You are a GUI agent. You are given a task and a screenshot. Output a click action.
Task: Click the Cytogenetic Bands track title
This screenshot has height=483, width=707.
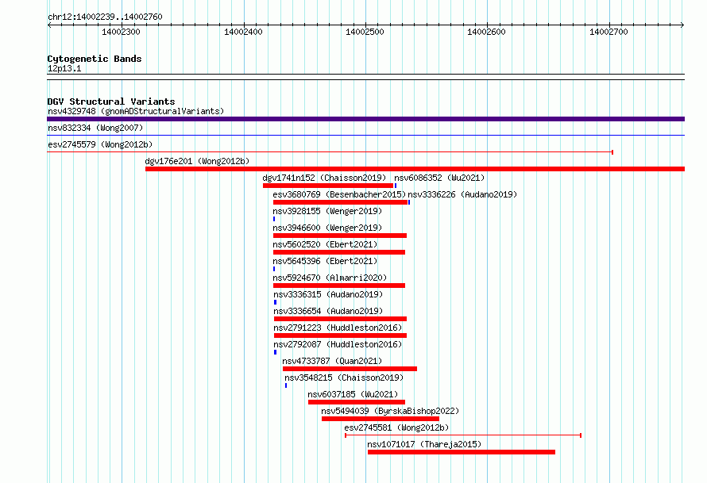point(95,59)
